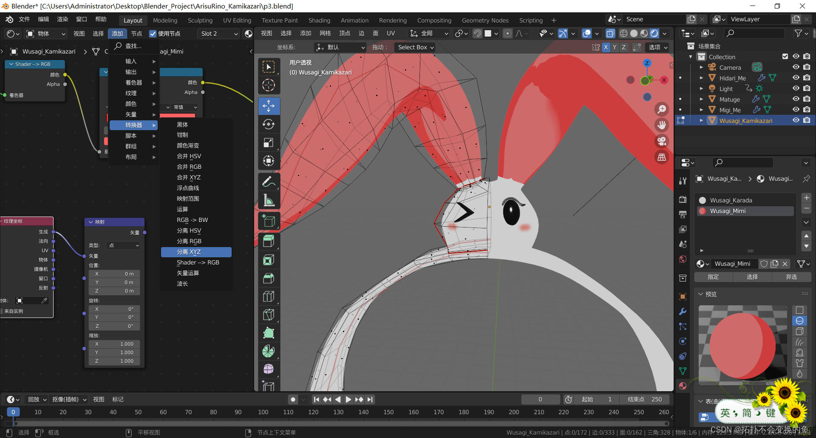Click the red color swatch in node
The width and height of the screenshot is (816, 438).
(178, 116)
